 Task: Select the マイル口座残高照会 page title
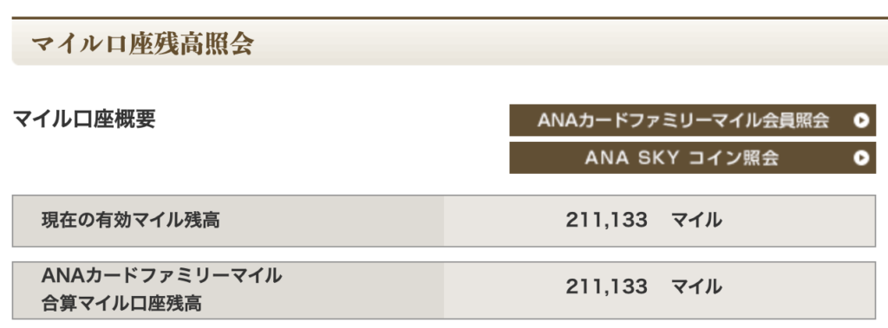point(141,43)
